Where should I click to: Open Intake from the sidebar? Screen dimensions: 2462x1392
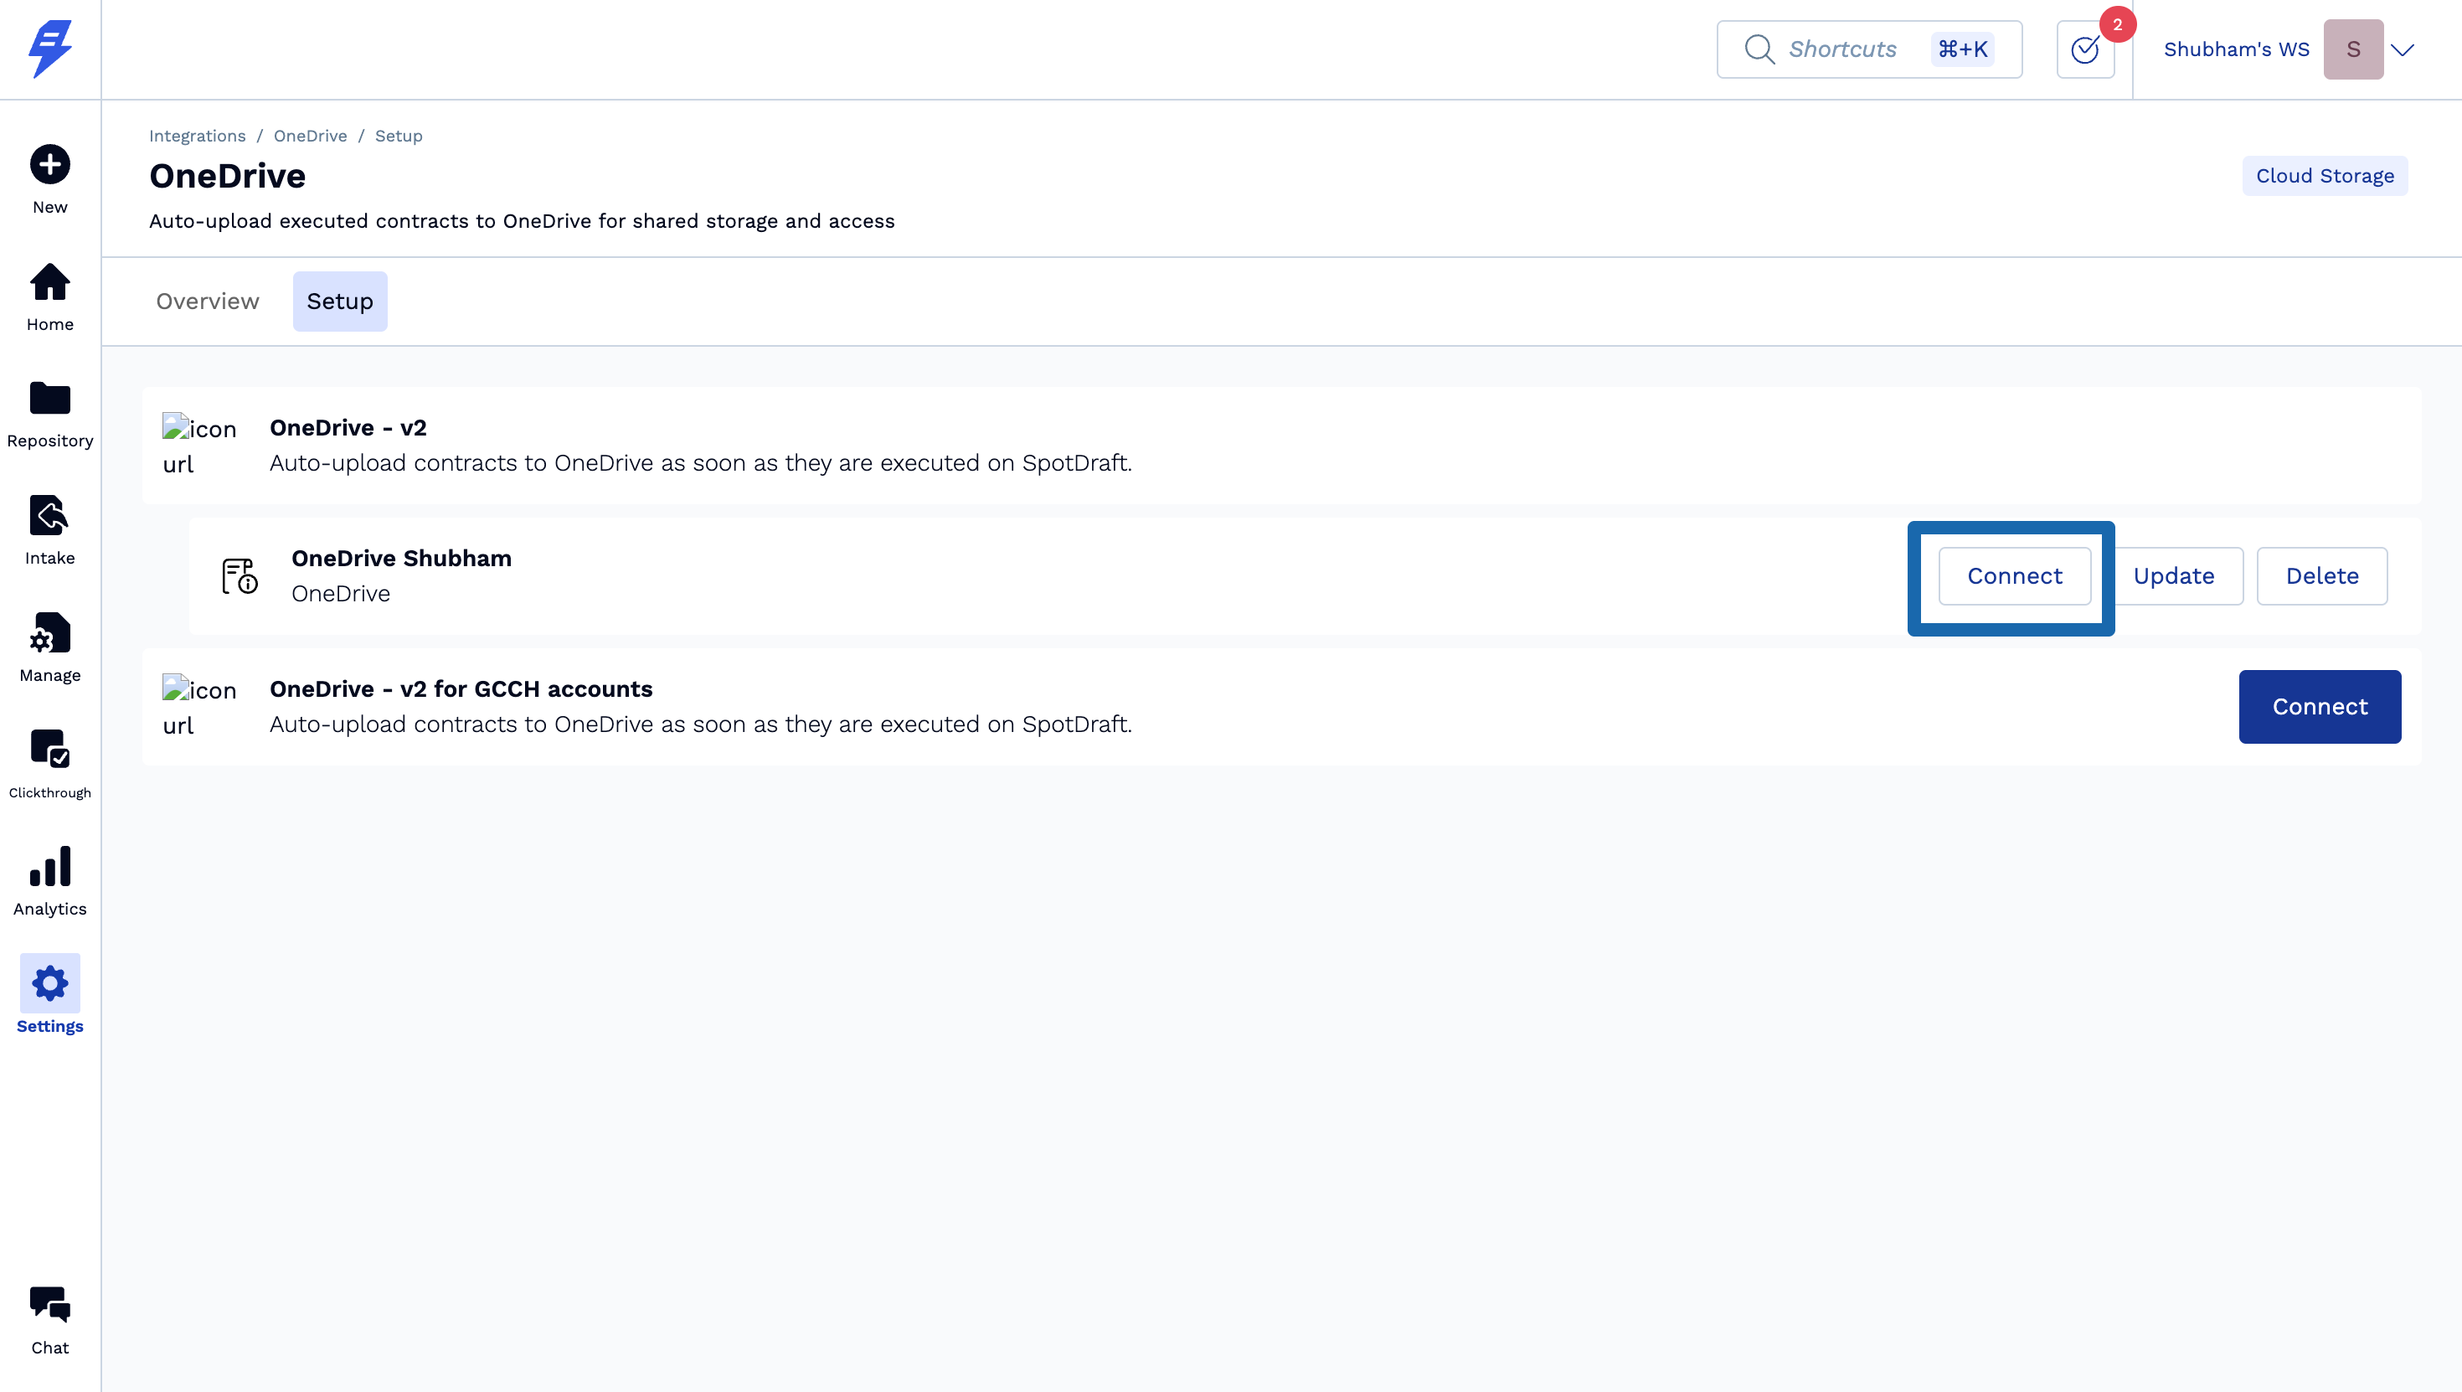tap(49, 516)
